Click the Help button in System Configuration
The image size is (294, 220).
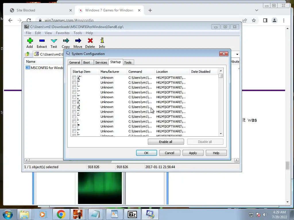pyautogui.click(x=216, y=153)
